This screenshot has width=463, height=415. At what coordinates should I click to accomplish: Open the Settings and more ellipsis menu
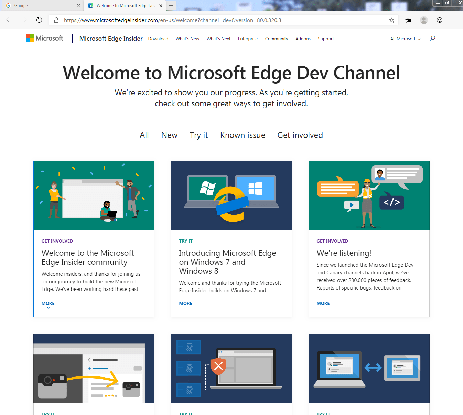pyautogui.click(x=457, y=20)
